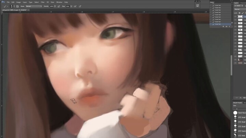Select GTZ Wet brush preset
This screenshot has height=138, width=246.
click(240, 135)
